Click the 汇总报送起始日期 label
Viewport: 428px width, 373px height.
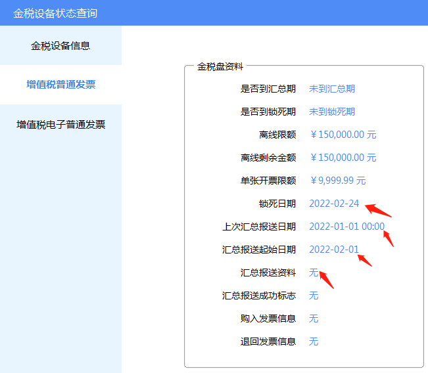(x=259, y=250)
